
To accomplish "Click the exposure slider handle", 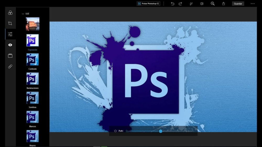I will 161,131.
